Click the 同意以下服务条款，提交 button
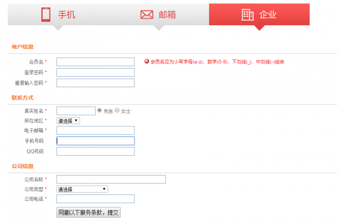337x221 pixels. [88, 213]
